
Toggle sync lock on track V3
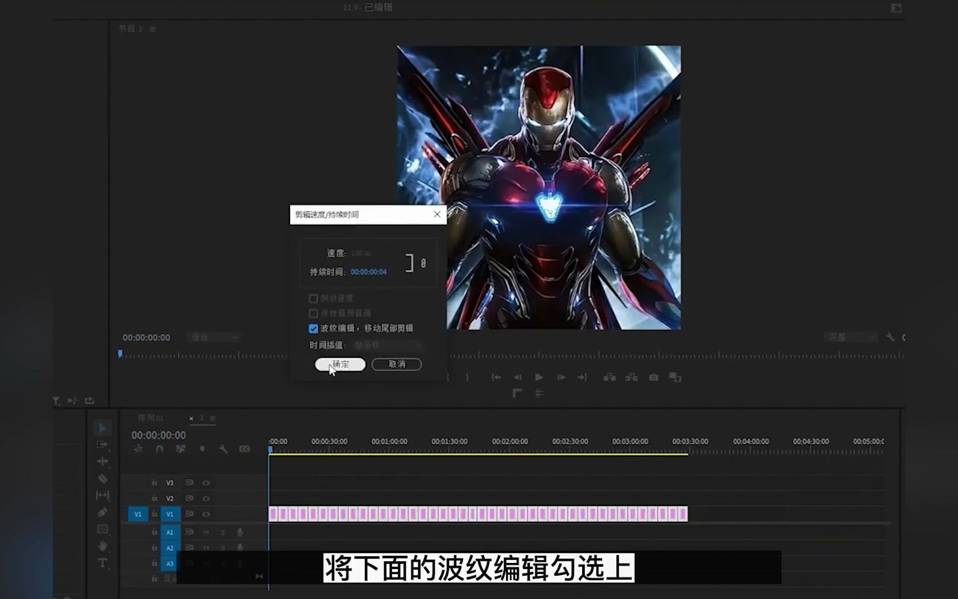click(x=189, y=483)
